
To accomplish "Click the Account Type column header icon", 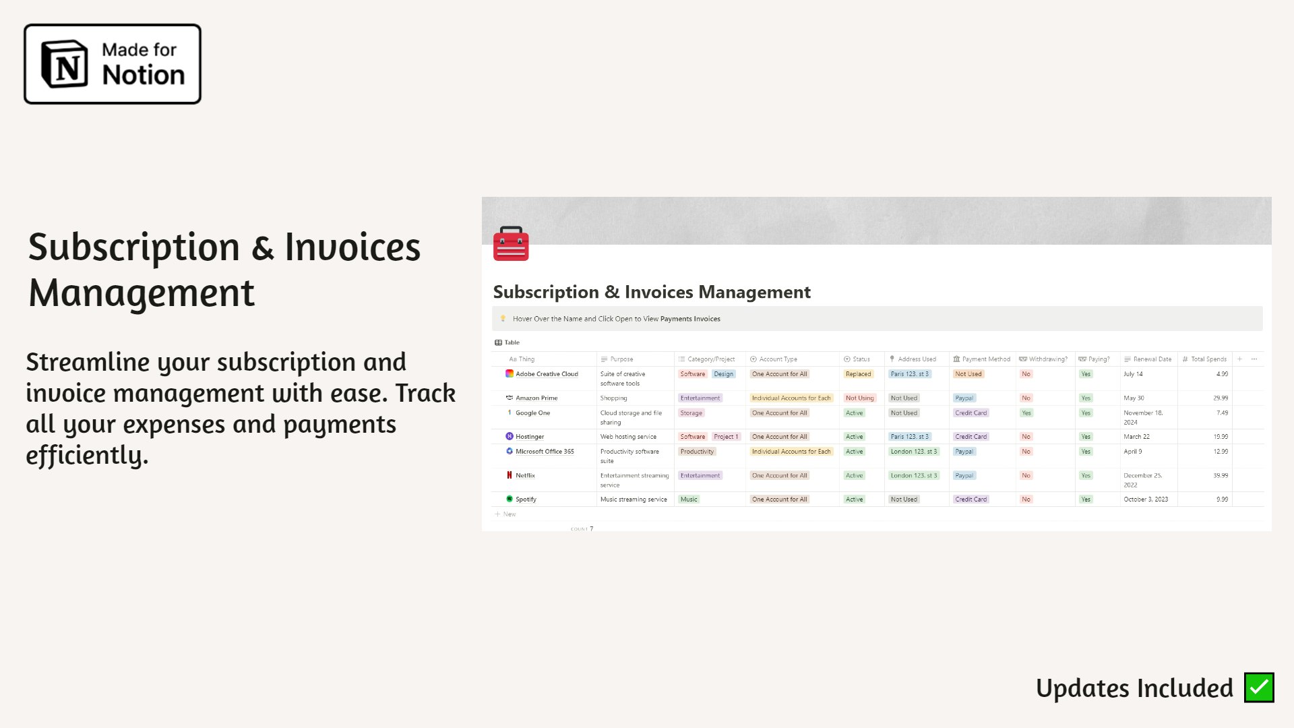I will (x=753, y=359).
